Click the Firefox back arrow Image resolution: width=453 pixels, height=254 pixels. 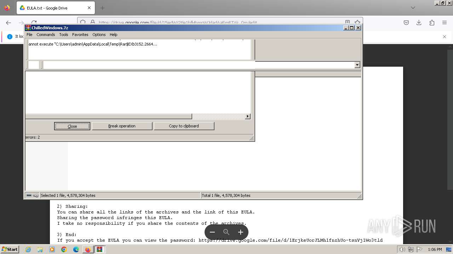(x=8, y=23)
